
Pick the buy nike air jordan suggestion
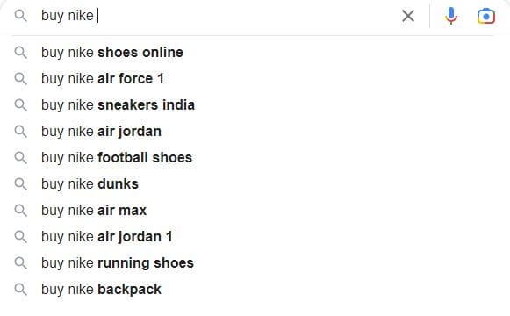pos(255,132)
